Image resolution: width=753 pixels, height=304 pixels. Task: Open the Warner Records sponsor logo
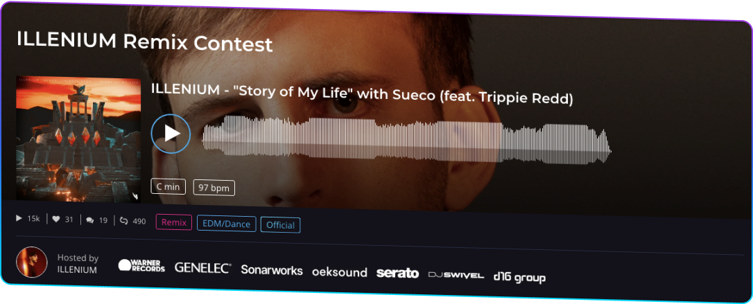(x=141, y=266)
